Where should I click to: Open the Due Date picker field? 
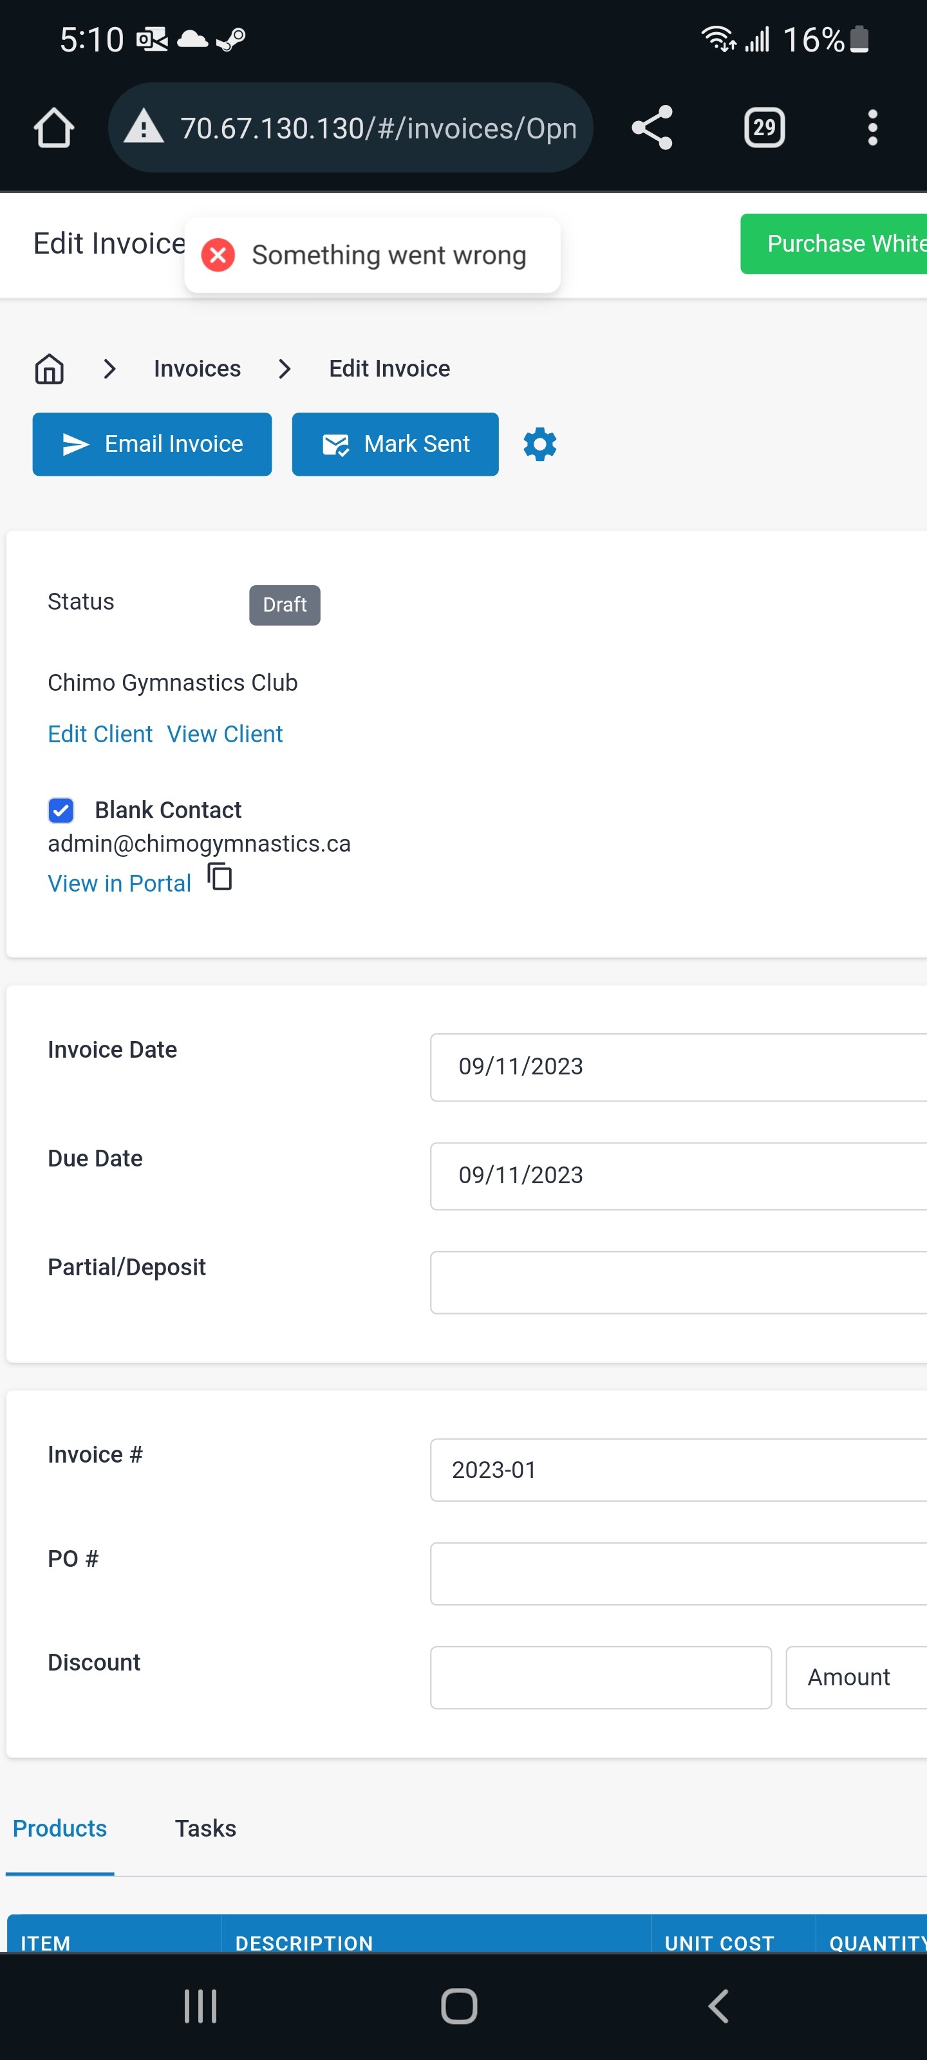[x=679, y=1175]
